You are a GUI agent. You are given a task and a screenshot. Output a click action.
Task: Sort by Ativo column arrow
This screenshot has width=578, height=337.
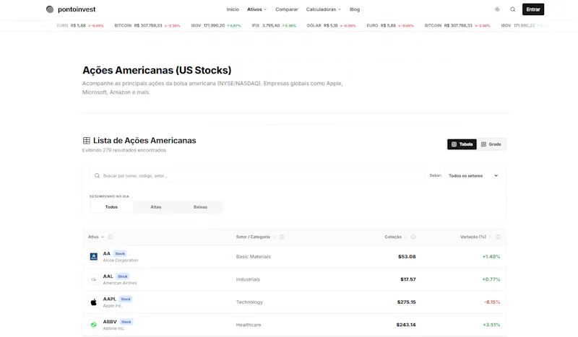103,237
